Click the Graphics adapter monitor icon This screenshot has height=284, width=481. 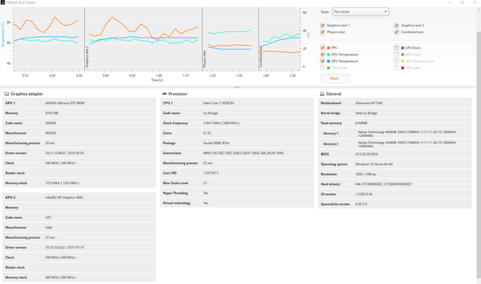pyautogui.click(x=7, y=94)
